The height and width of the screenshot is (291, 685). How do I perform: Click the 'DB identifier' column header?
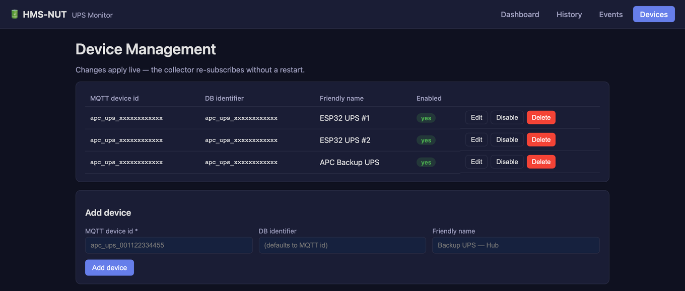click(224, 98)
